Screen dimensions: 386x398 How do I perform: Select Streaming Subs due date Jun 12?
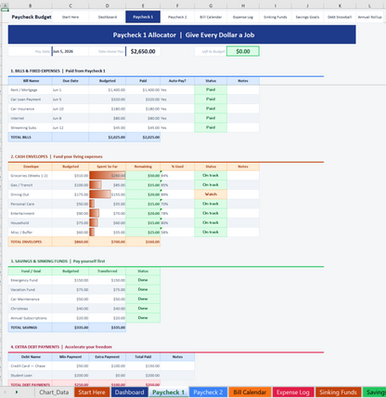click(x=71, y=127)
